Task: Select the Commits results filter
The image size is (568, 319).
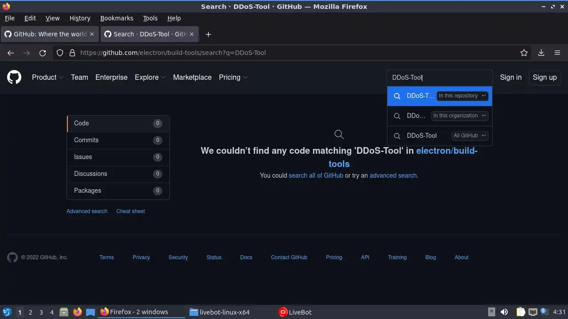Action: click(118, 140)
